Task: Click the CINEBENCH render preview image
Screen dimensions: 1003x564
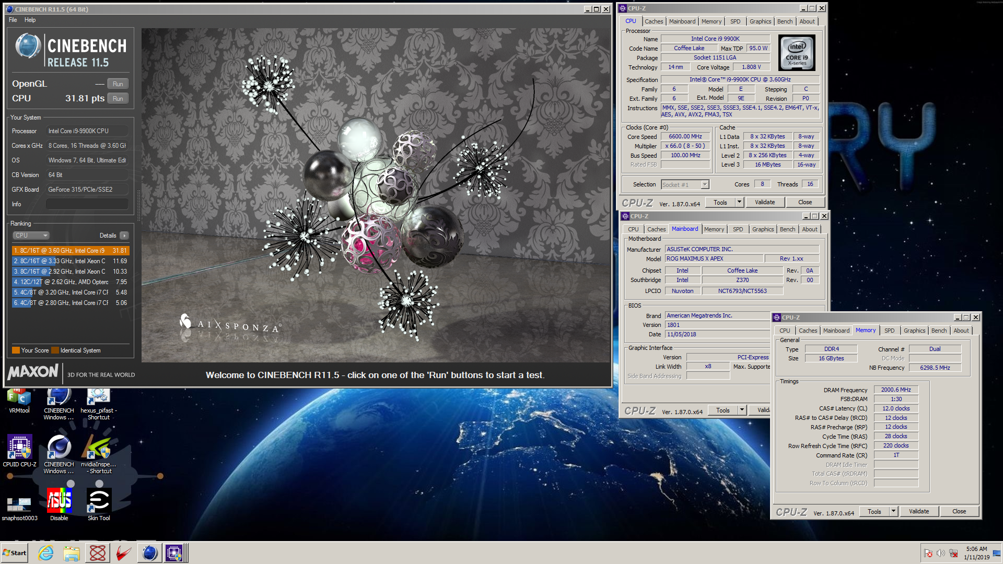Action: click(x=376, y=195)
